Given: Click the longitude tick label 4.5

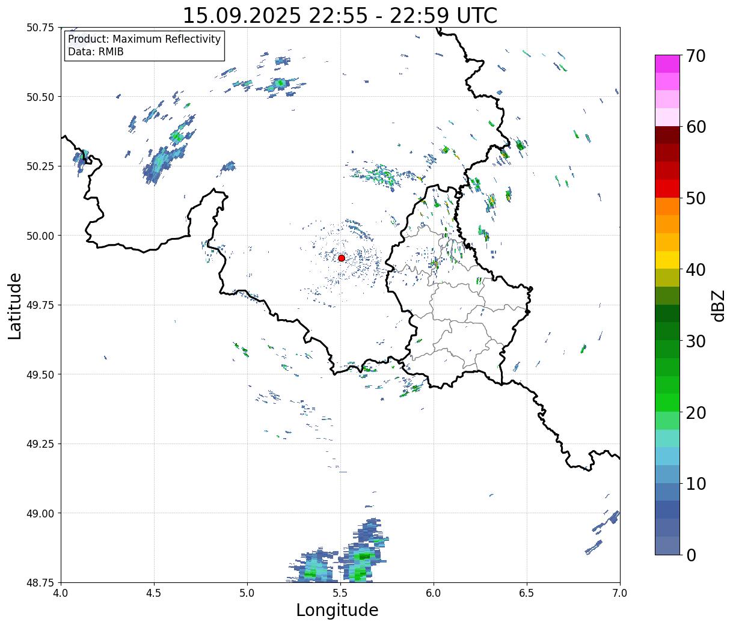Looking at the screenshot, I should click(x=154, y=593).
